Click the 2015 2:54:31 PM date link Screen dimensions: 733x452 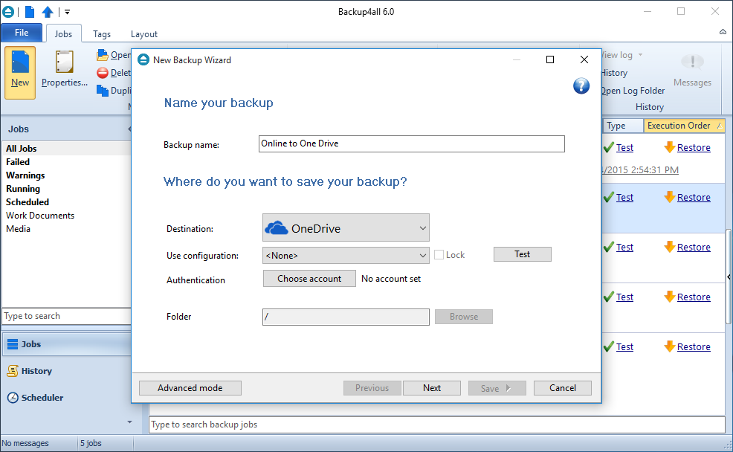click(x=640, y=169)
